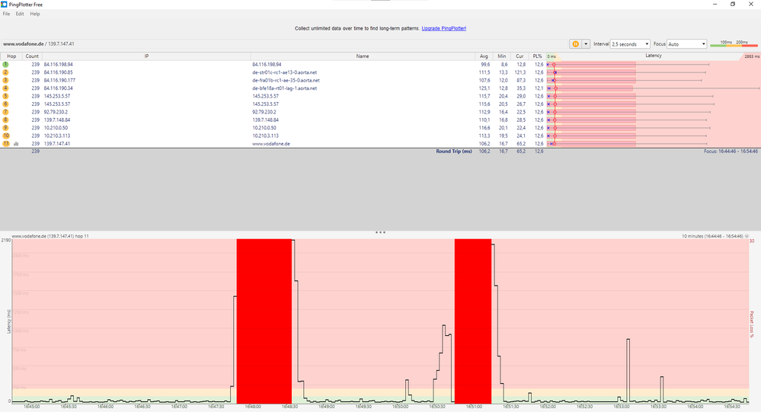Screen dimensions: 761x412
Task: Click name de-bfe18a-rt01-lag-1.aorta.net
Action: tap(284, 88)
